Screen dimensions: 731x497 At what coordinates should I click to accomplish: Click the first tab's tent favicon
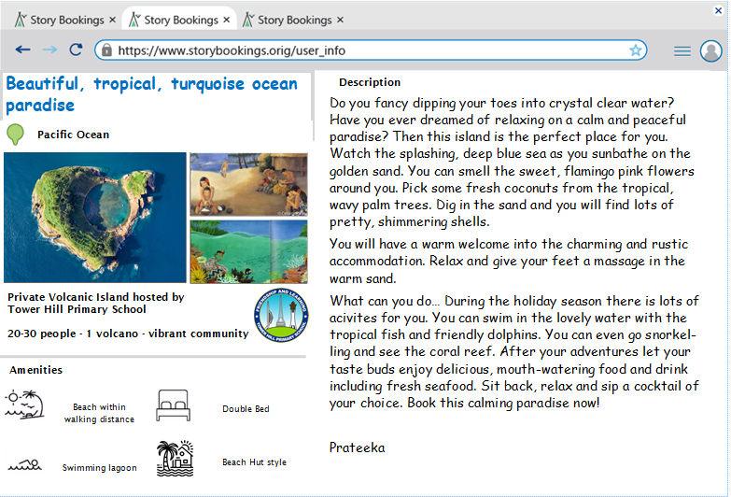pyautogui.click(x=20, y=20)
